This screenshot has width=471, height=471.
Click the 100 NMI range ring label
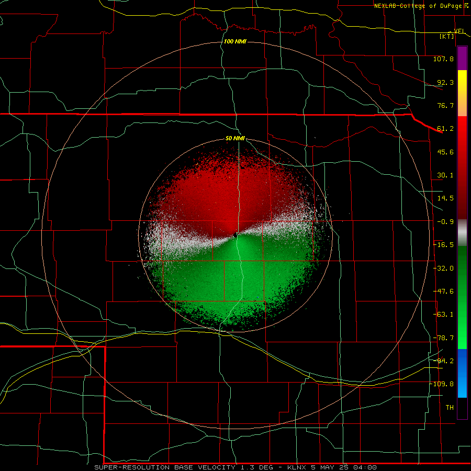pos(235,41)
